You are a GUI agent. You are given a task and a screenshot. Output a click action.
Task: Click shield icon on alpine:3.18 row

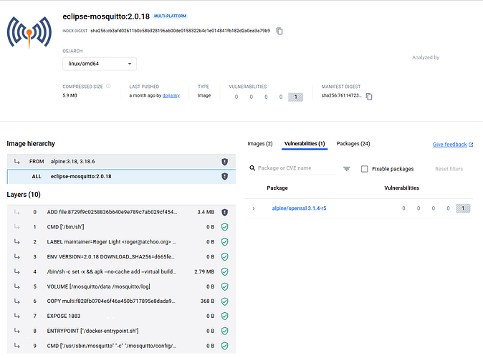(x=224, y=162)
